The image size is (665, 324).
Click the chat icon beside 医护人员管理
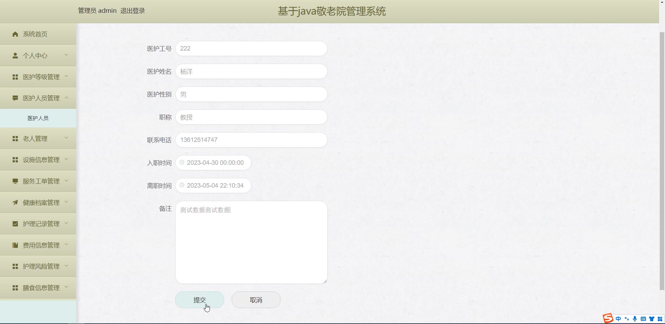[15, 98]
